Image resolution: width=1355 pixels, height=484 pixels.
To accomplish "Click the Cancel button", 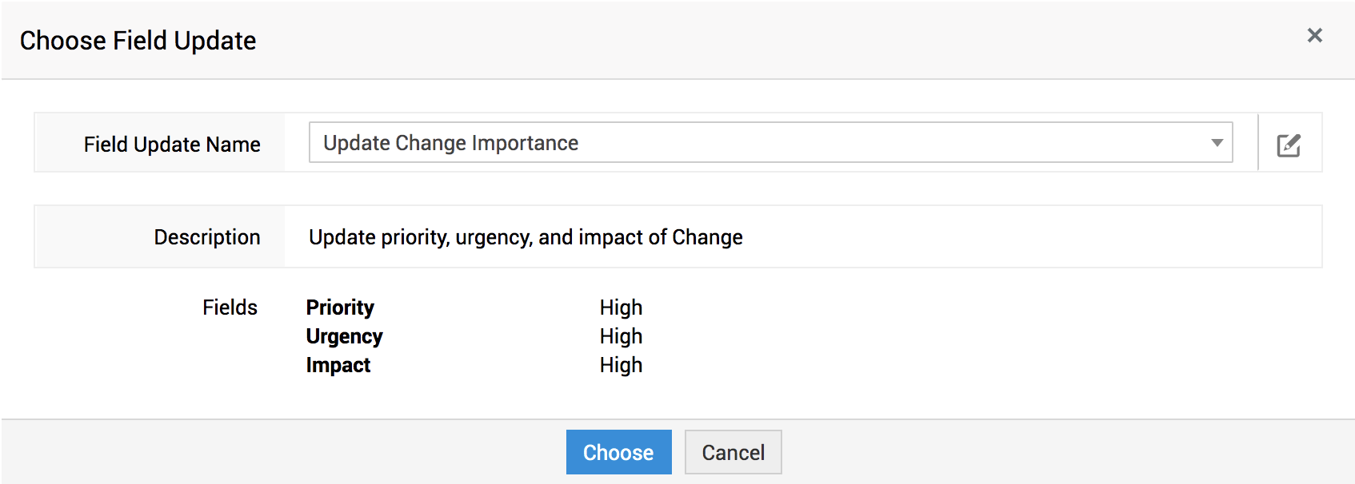I will [x=733, y=453].
